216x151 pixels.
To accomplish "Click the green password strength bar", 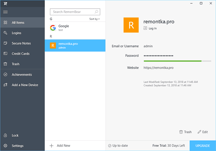I will pyautogui.click(x=172, y=61).
